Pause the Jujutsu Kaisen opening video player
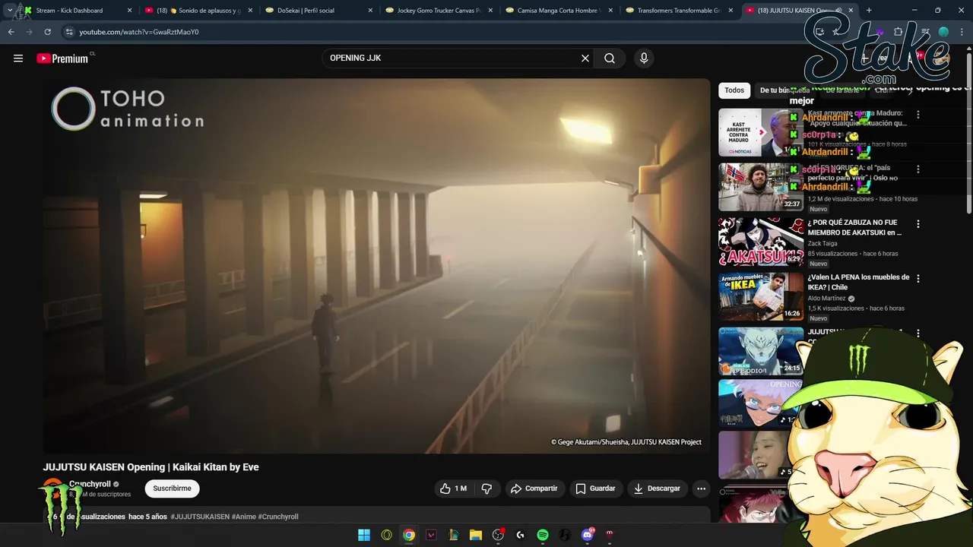This screenshot has width=973, height=547. click(376, 266)
